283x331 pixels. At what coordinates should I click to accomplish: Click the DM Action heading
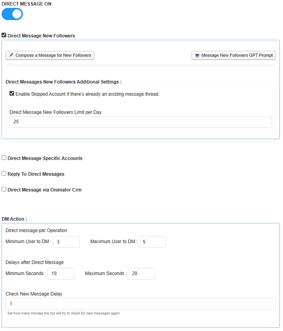(14, 219)
